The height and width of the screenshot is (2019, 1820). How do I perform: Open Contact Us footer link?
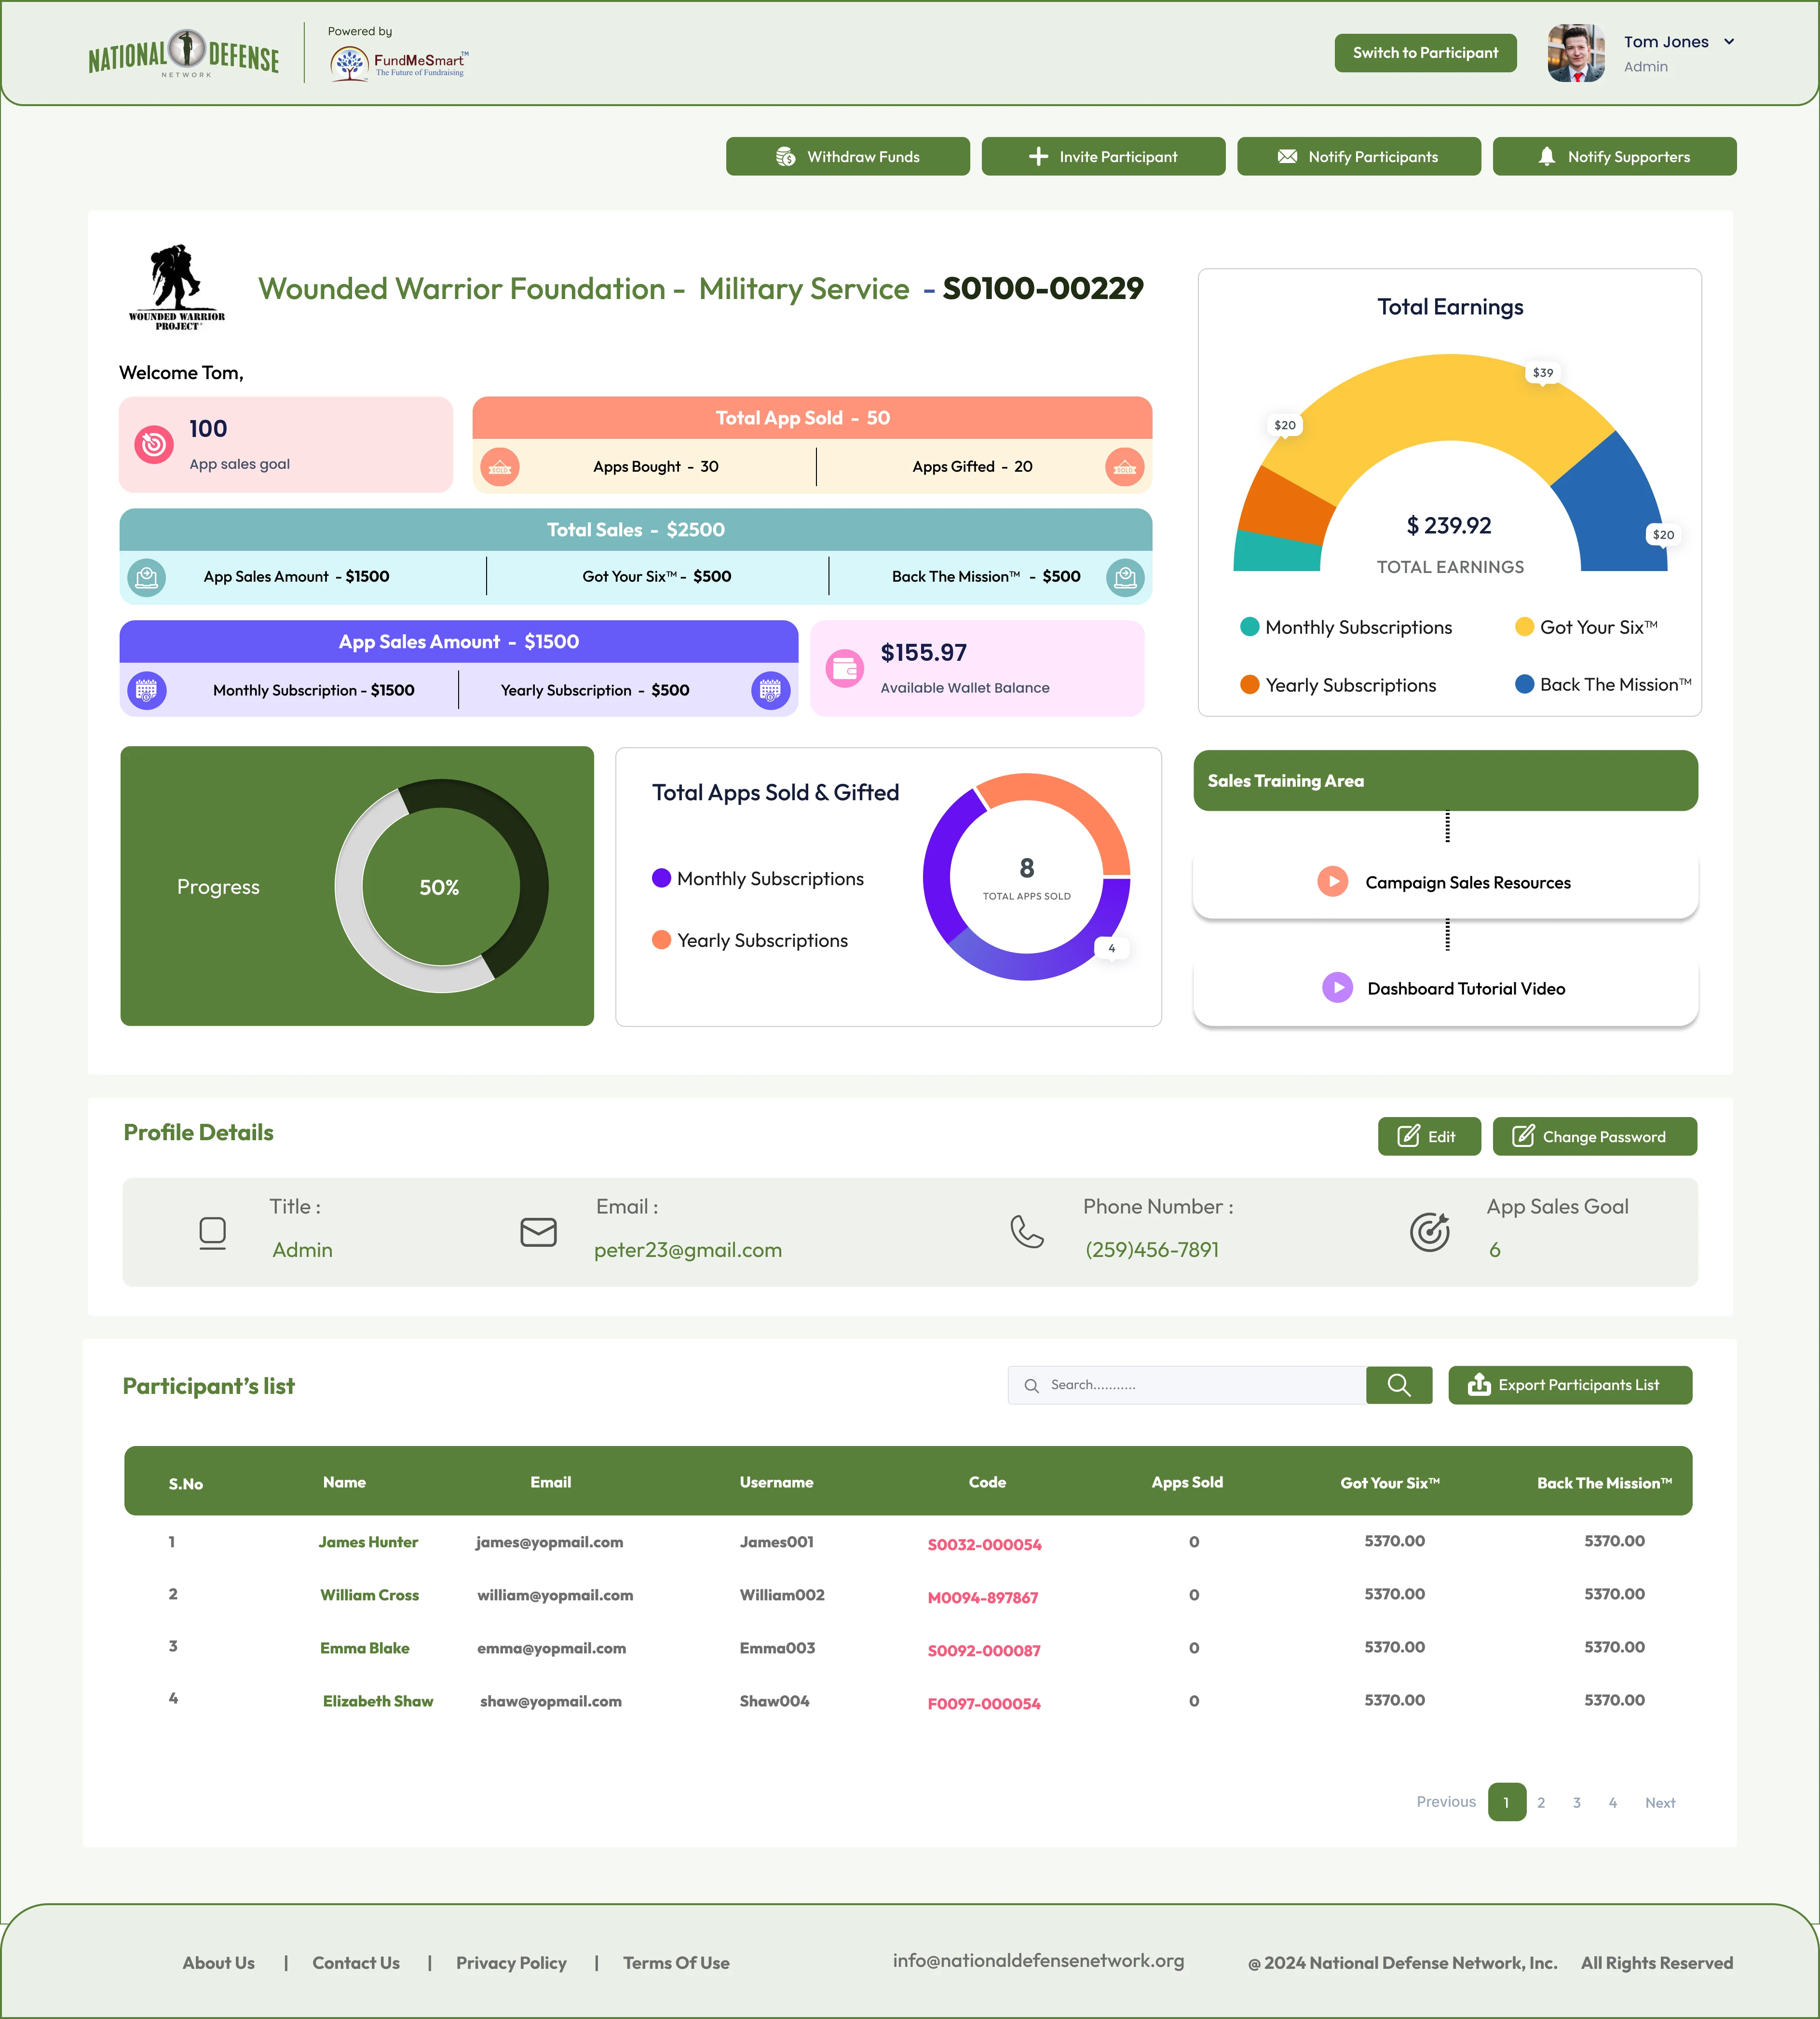click(x=355, y=1963)
